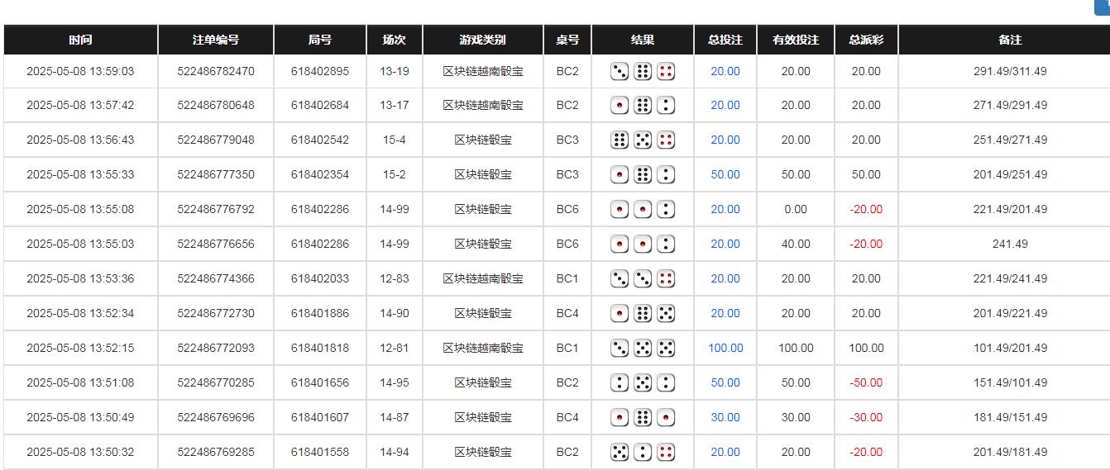The image size is (1110, 470).
Task: Click the 时间 column header
Action: (x=81, y=40)
